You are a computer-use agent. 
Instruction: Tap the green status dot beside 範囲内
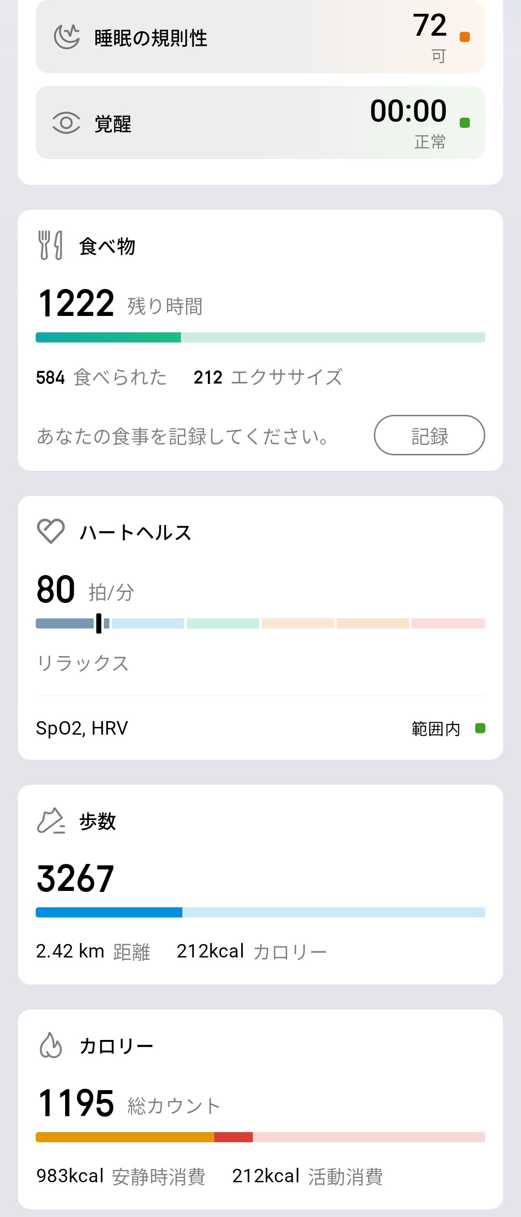click(480, 728)
